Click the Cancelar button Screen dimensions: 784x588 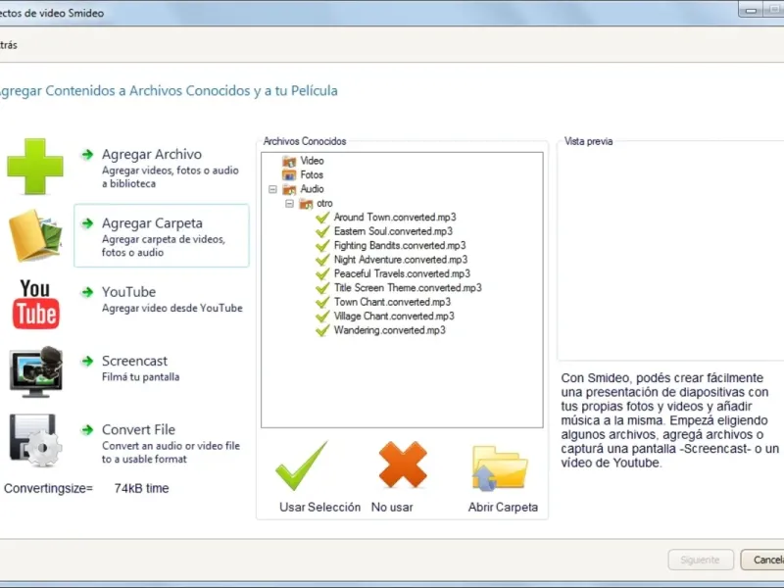point(763,560)
